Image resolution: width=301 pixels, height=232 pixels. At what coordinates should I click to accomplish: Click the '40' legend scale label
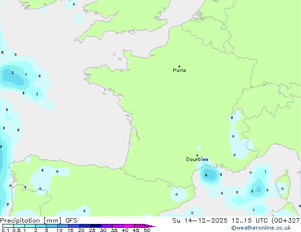[x=125, y=230]
